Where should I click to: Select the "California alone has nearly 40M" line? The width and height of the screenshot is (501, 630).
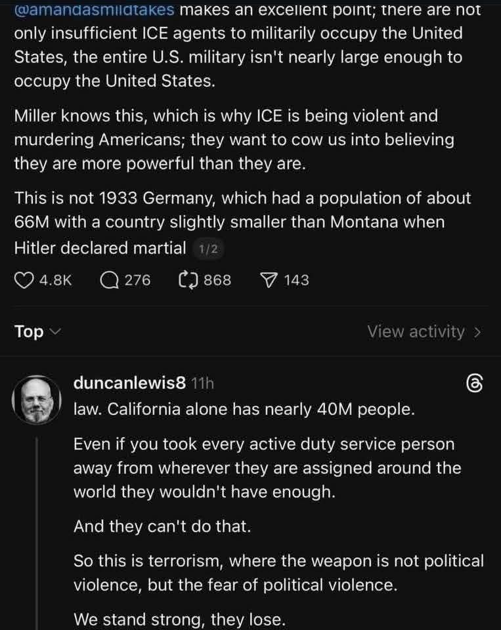point(244,410)
